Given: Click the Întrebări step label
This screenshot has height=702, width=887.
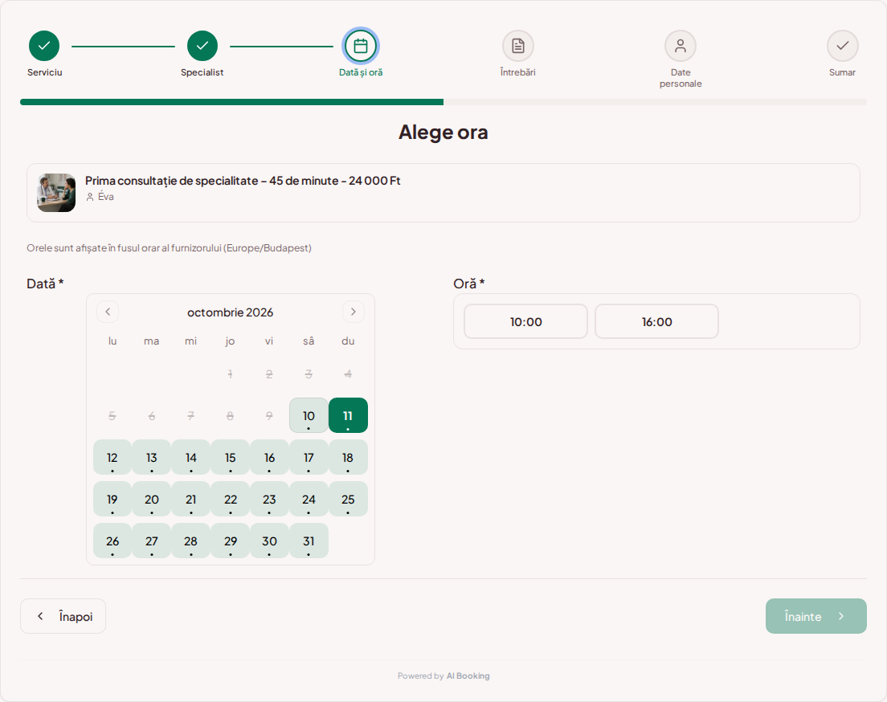Looking at the screenshot, I should click(517, 72).
